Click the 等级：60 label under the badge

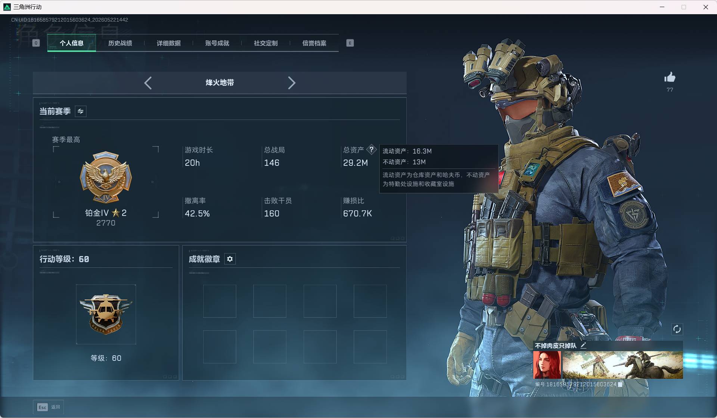tap(106, 358)
